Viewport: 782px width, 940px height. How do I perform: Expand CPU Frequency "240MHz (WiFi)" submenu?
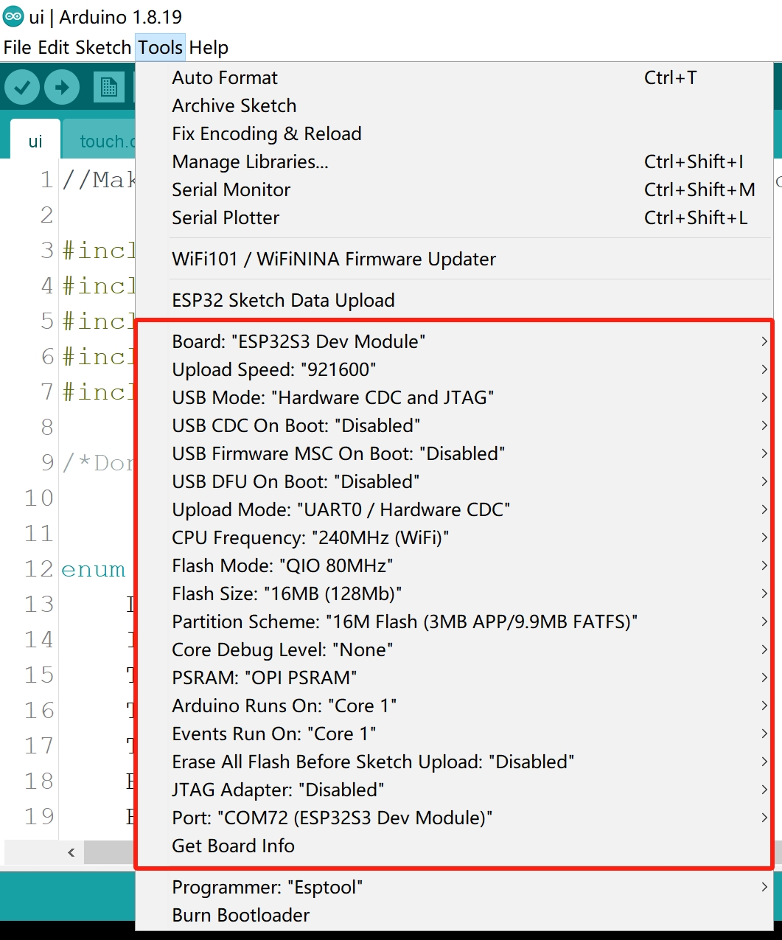454,537
